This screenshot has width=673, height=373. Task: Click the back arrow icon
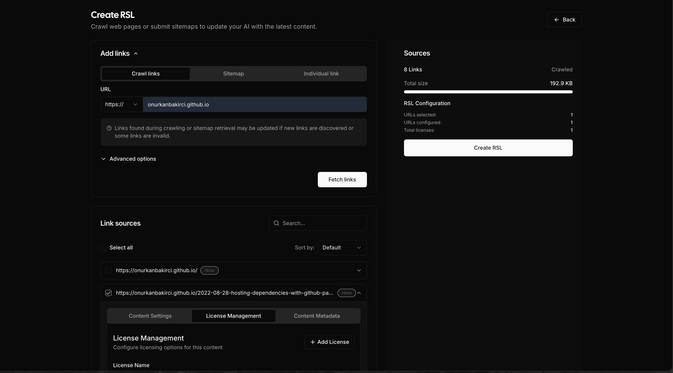[x=556, y=20]
